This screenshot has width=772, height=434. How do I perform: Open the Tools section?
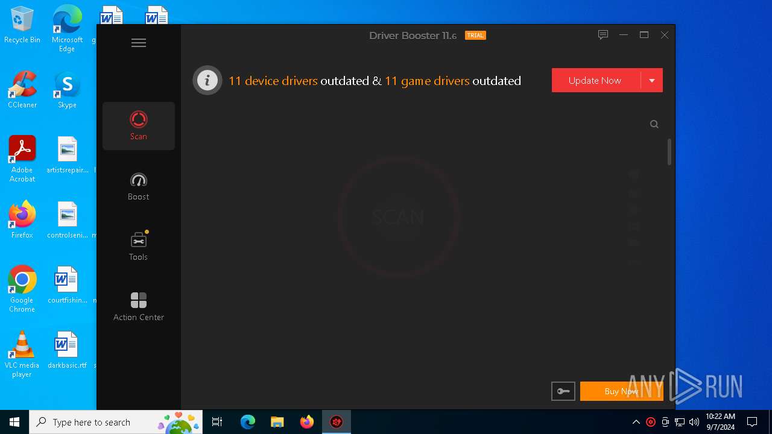tap(139, 247)
